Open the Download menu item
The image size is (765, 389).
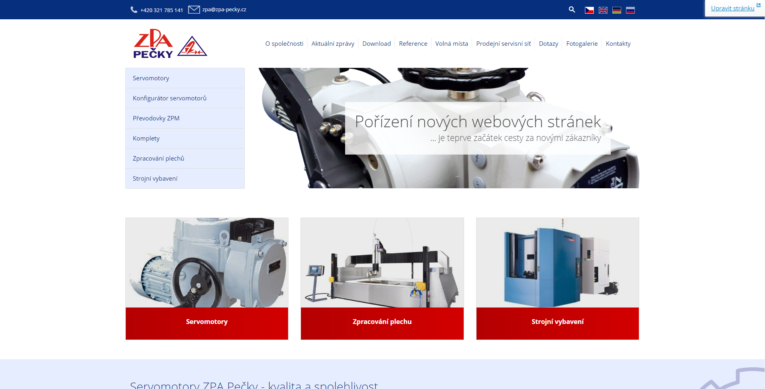(x=376, y=44)
